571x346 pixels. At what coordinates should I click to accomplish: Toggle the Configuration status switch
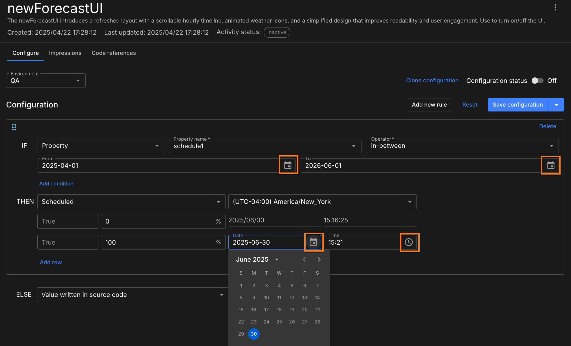tap(537, 81)
